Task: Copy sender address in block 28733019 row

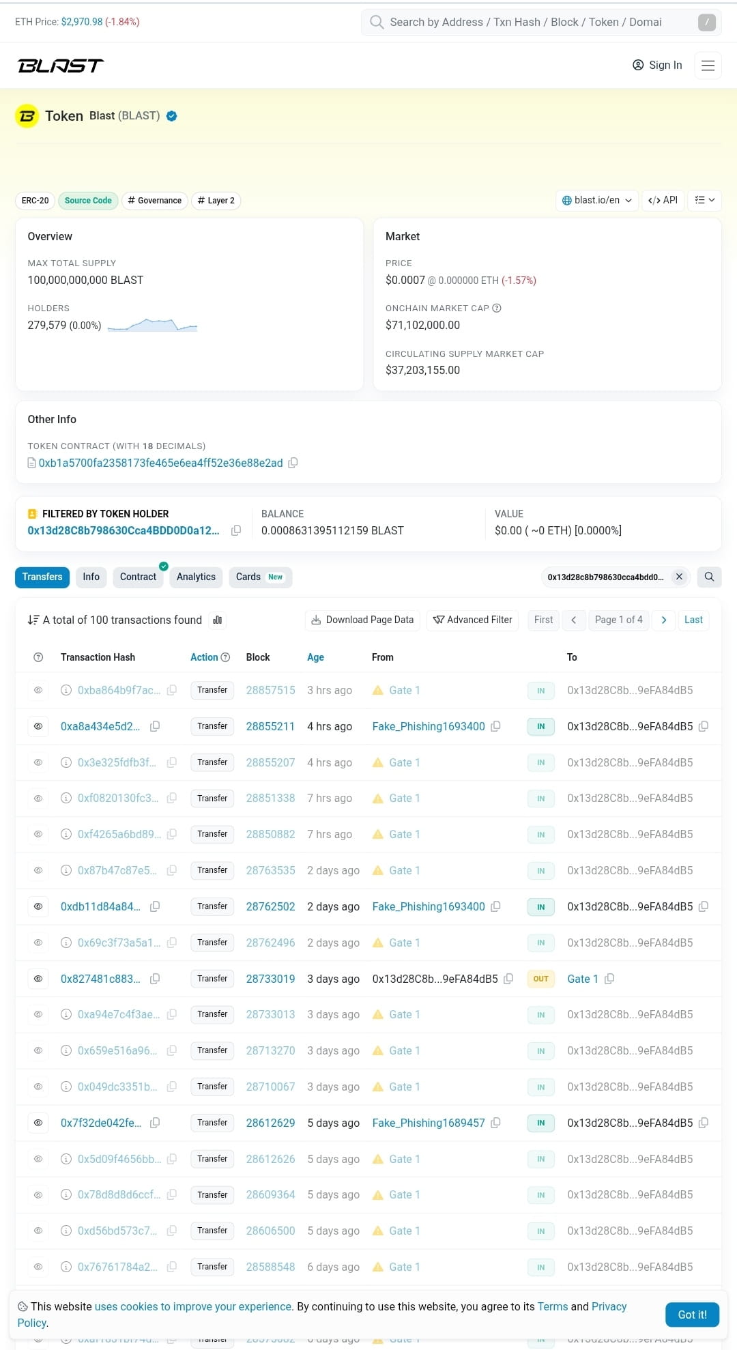Action: pyautogui.click(x=508, y=979)
